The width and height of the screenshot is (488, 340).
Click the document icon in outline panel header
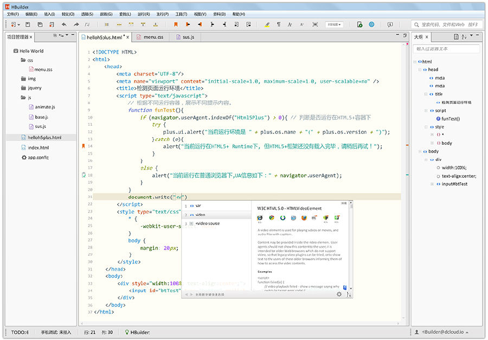[x=456, y=37]
